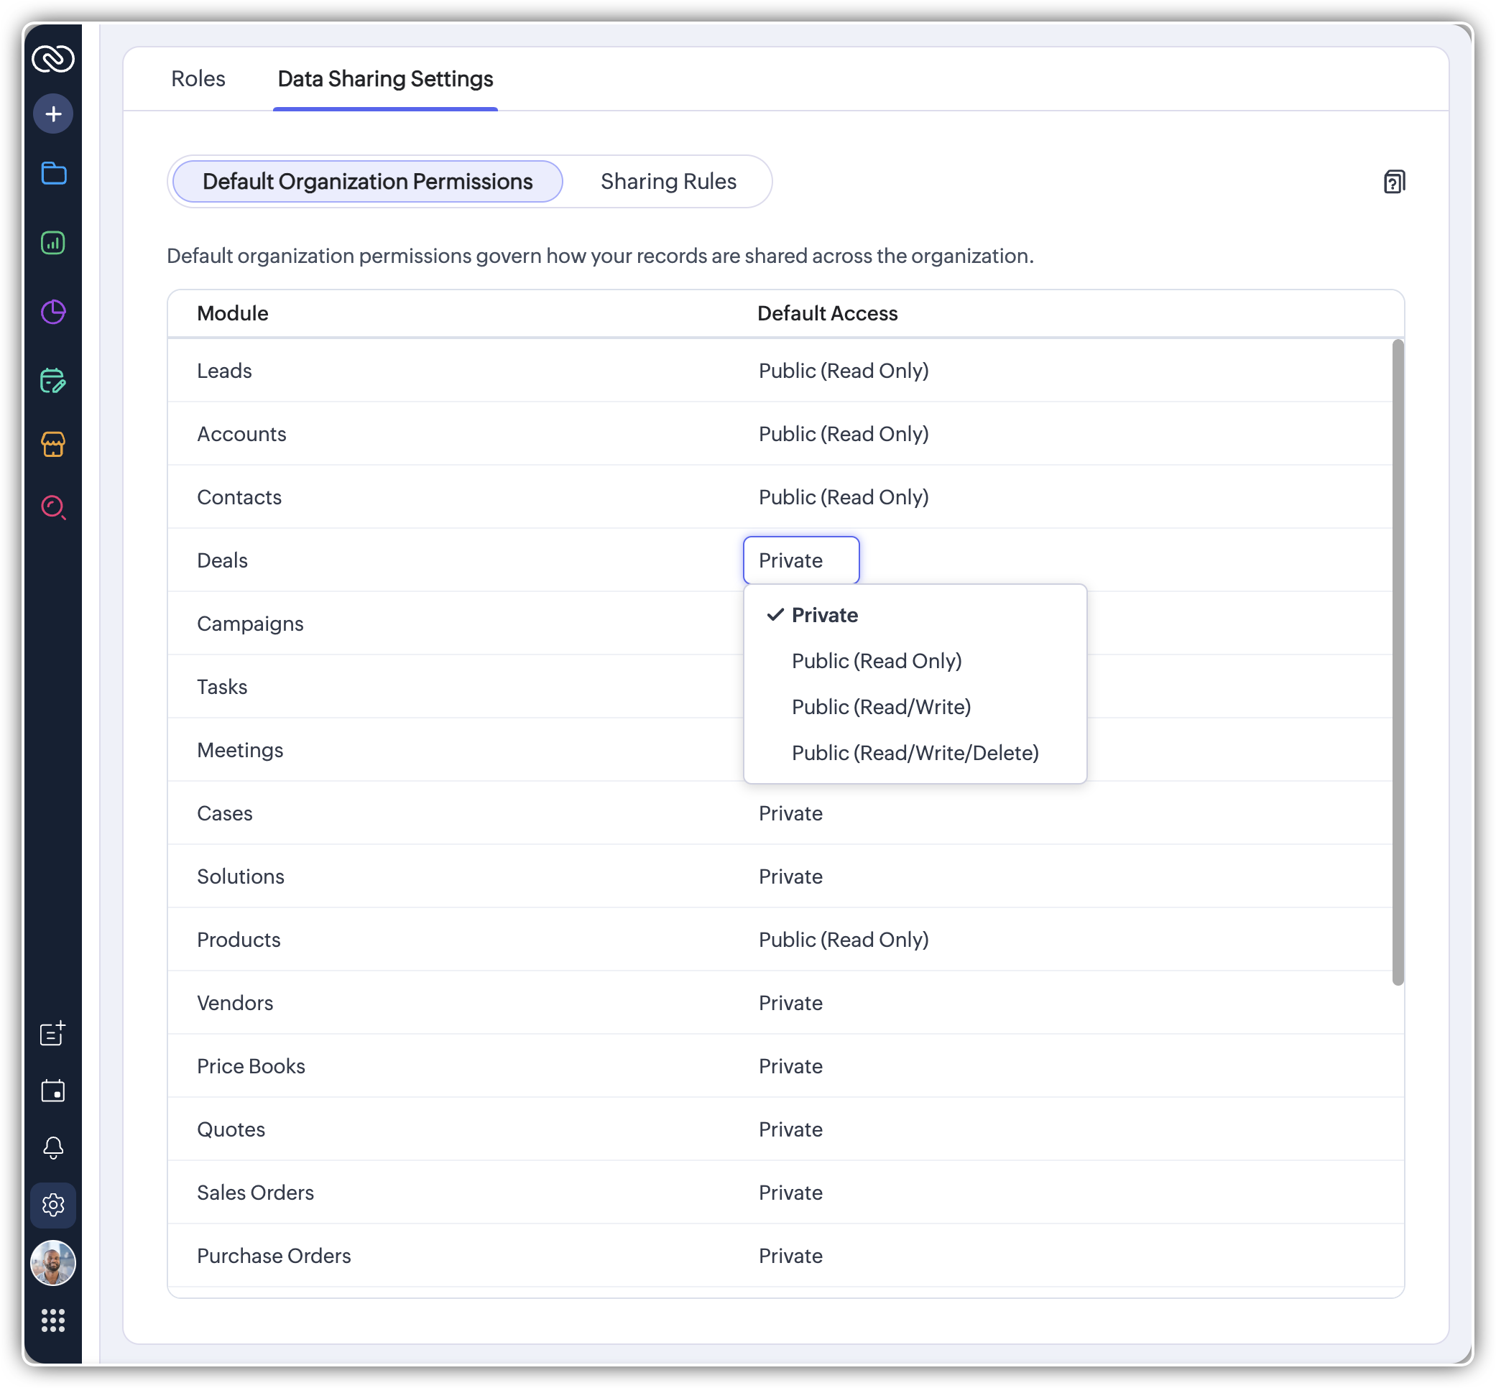The height and width of the screenshot is (1388, 1496).
Task: Choose Public (Read Only) from dropdown
Action: pos(876,661)
